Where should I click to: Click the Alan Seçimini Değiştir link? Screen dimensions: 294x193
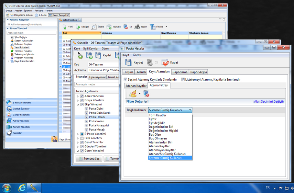point(269,102)
